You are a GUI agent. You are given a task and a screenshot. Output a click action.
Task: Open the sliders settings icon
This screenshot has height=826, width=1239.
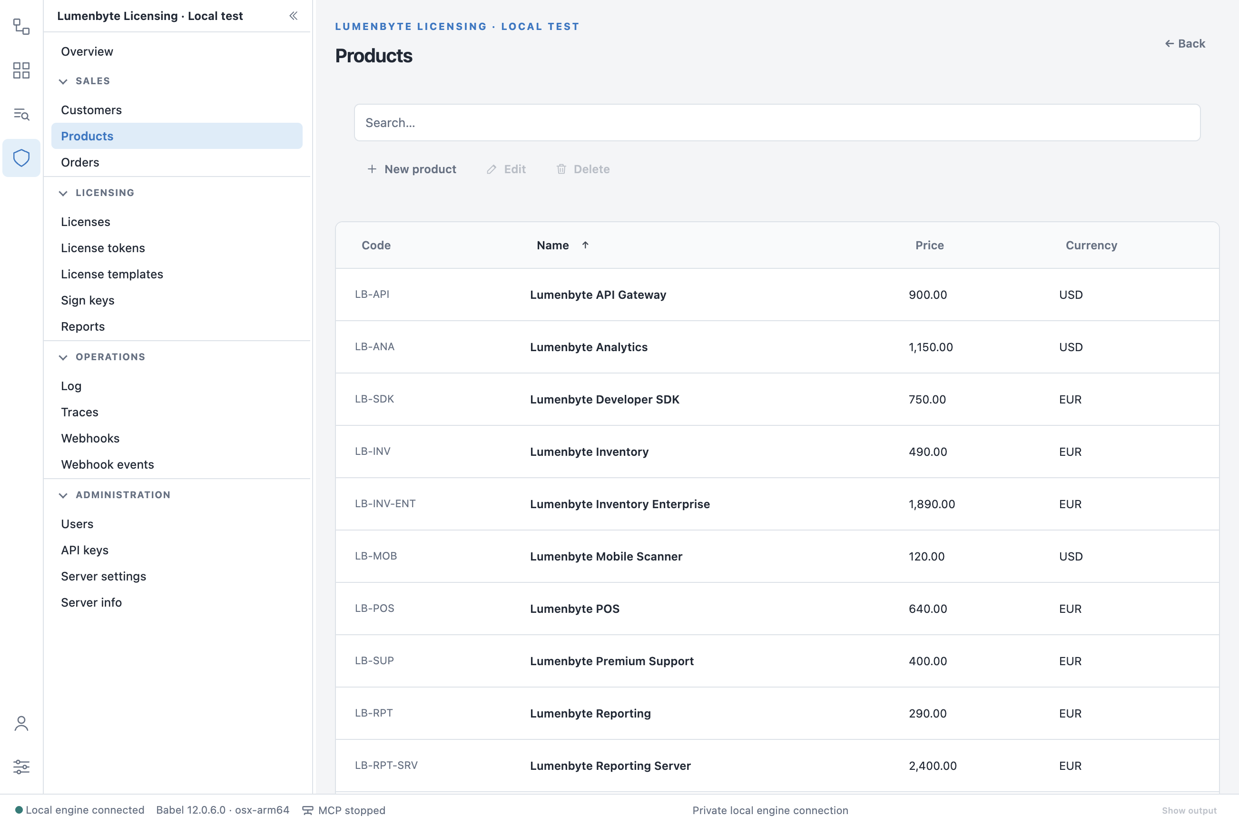tap(21, 767)
